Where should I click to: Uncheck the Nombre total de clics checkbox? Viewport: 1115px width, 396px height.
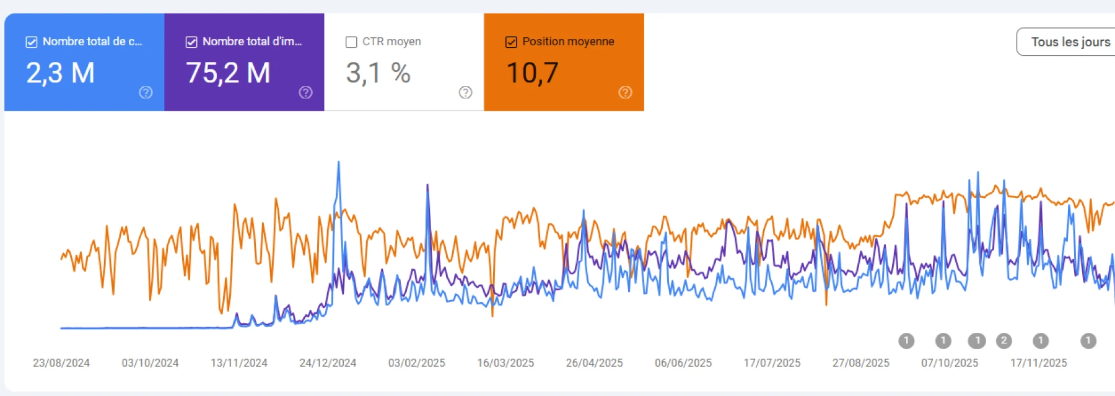[x=32, y=42]
